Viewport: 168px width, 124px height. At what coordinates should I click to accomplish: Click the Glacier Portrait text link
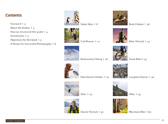tap(92, 112)
